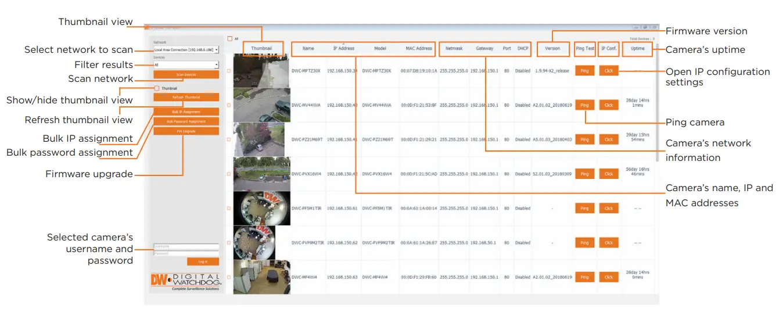Select uptime 39day 15hrs 54mins cell
The image size is (779, 309).
[x=637, y=138]
